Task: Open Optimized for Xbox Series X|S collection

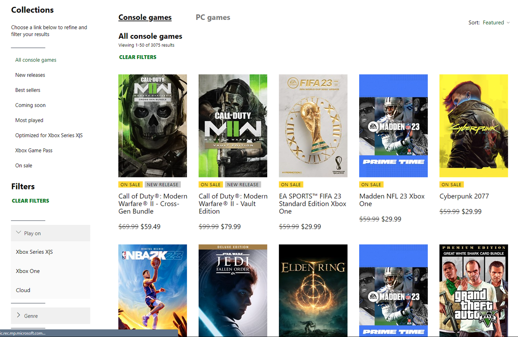Action: [x=49, y=135]
